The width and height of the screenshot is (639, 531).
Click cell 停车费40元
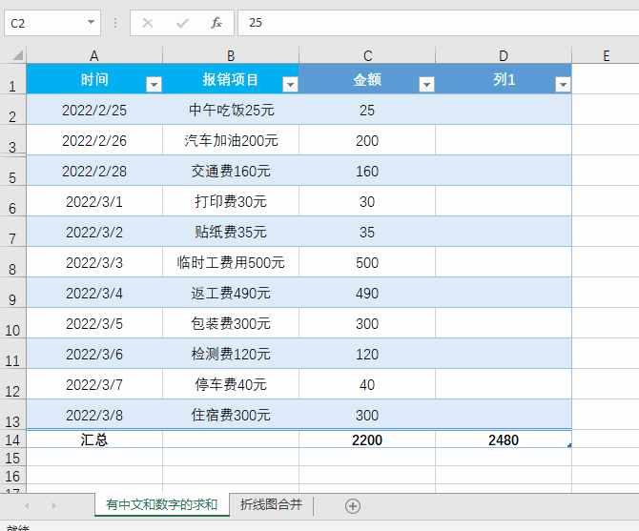231,385
